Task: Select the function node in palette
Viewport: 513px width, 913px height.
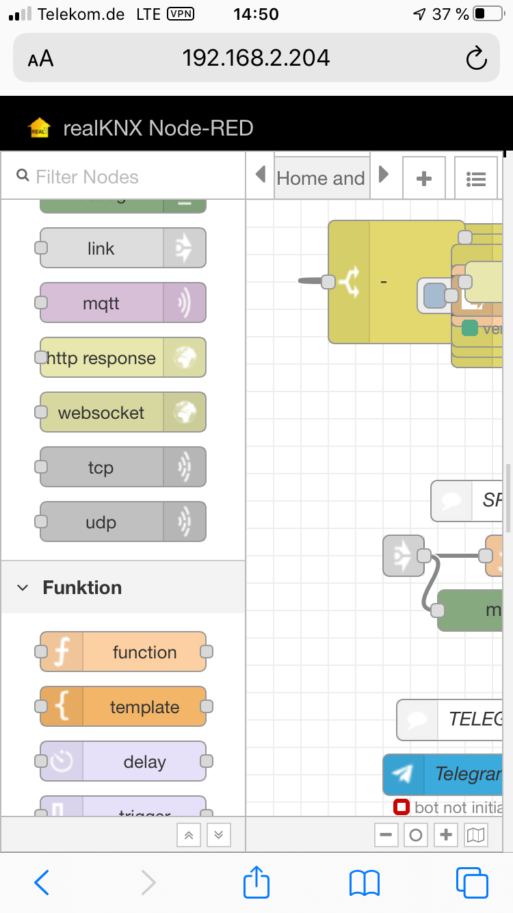Action: click(123, 652)
